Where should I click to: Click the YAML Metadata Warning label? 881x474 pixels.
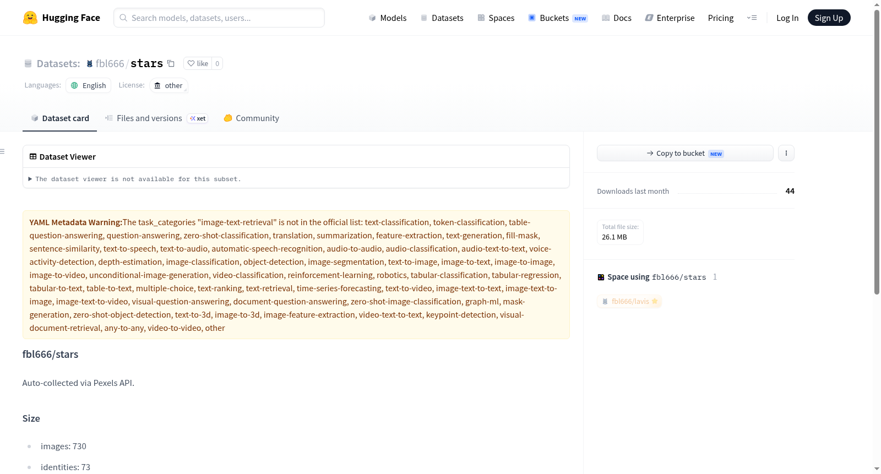point(76,222)
